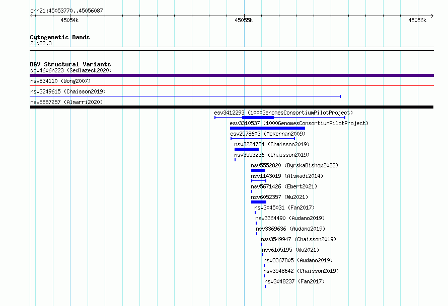
Task: Click the DGV Structural Variants track title
Action: pyautogui.click(x=70, y=64)
